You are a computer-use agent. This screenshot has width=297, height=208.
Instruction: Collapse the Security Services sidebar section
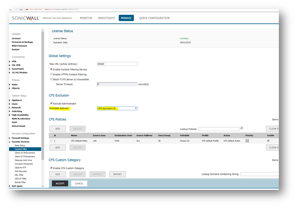10,142
